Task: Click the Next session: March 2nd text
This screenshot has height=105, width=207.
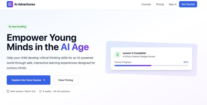Action: [23, 91]
